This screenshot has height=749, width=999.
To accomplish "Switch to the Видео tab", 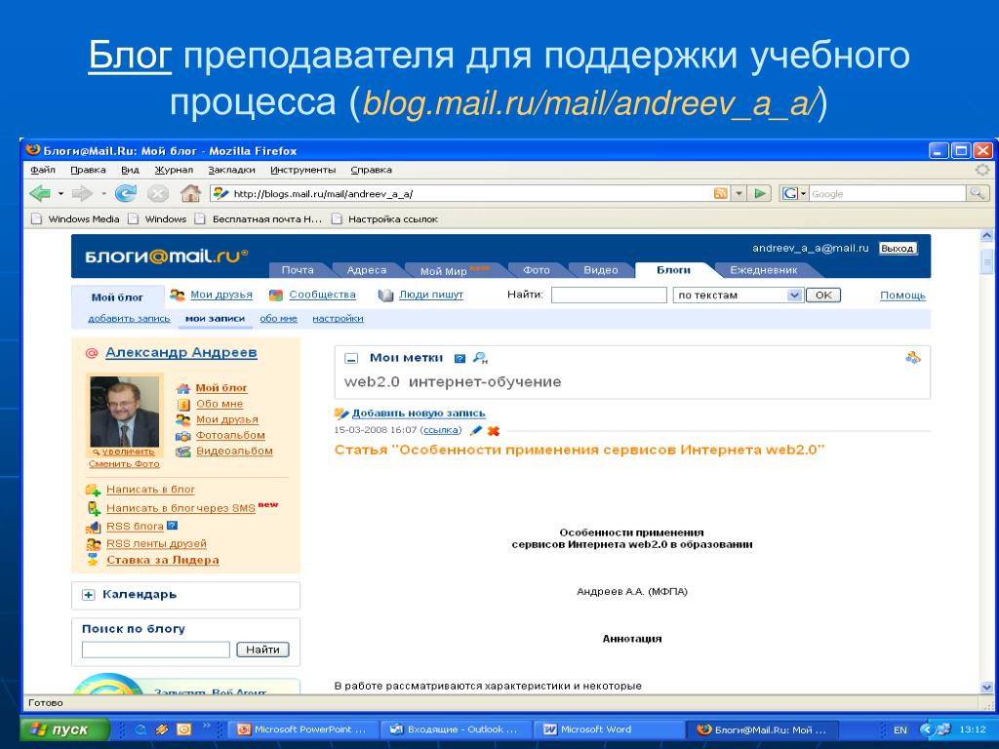I will click(601, 270).
